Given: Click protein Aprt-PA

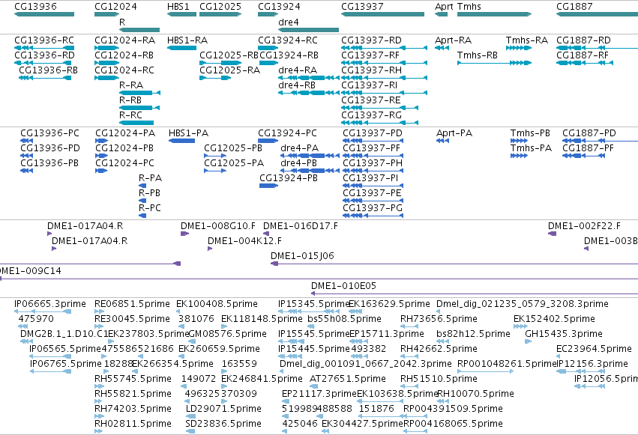Looking at the screenshot, I should [x=454, y=133].
